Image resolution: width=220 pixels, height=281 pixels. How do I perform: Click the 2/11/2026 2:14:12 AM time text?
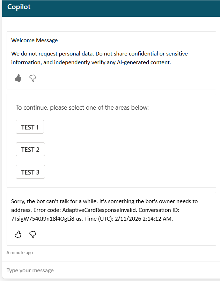pyautogui.click(x=144, y=219)
